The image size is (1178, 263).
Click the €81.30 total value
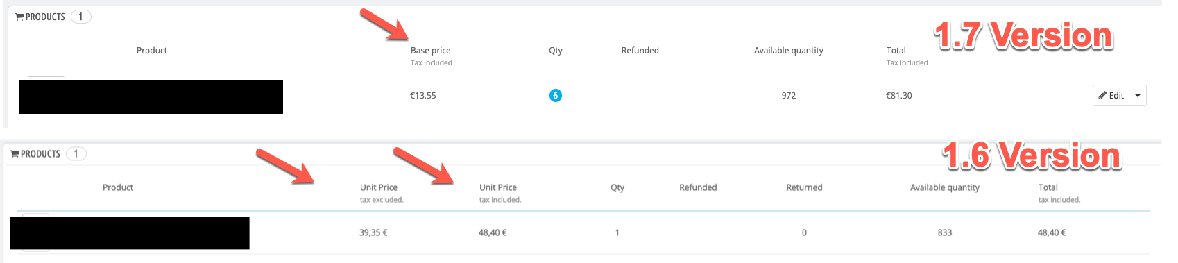(x=899, y=96)
